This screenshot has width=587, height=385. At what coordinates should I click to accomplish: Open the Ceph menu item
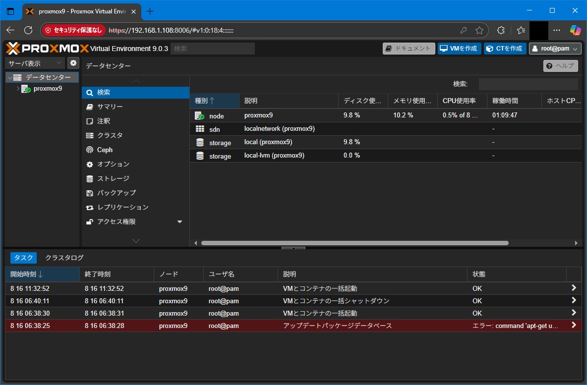[x=135, y=150]
